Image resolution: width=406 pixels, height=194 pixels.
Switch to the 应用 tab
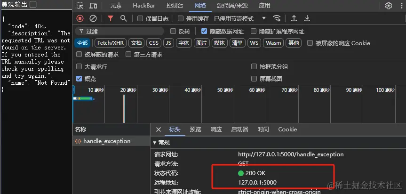click(264, 6)
